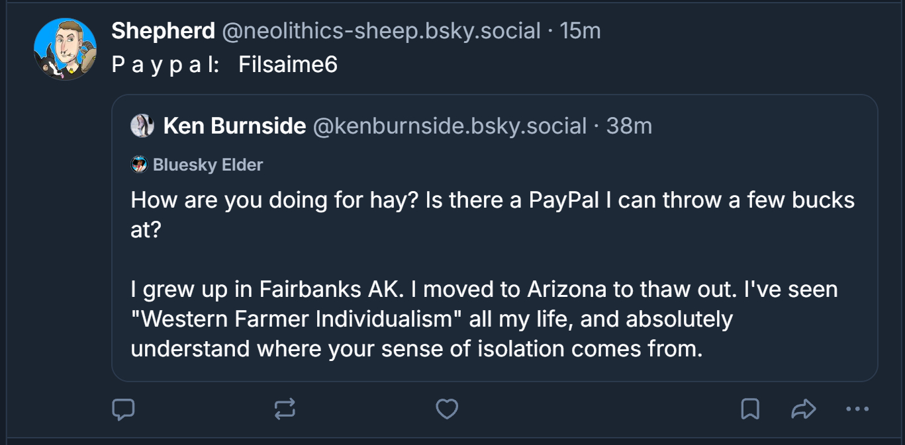
Task: Open post permalink via 15m timestamp
Action: click(581, 30)
